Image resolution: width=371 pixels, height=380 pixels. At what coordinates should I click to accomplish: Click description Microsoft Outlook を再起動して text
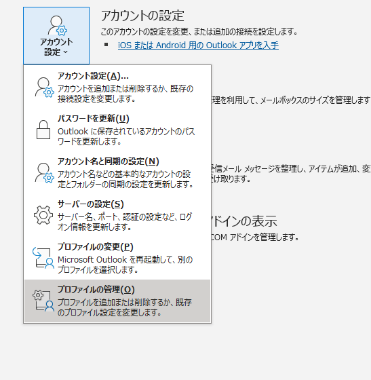[125, 265]
